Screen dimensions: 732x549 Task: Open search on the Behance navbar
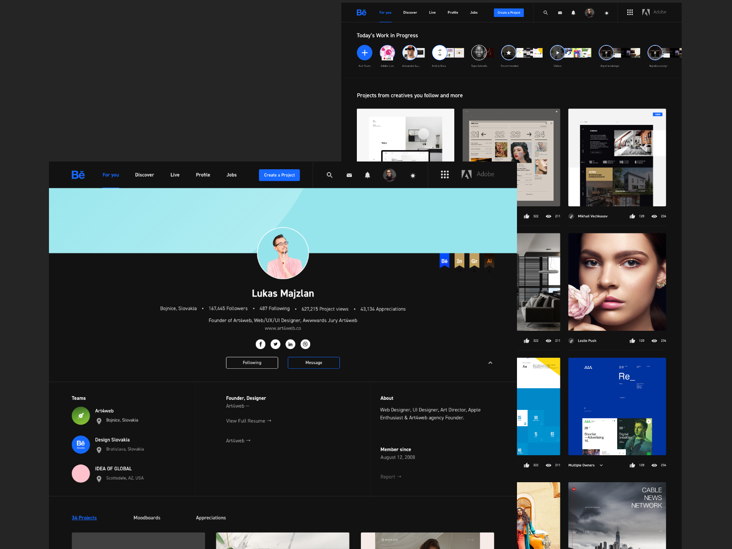329,175
